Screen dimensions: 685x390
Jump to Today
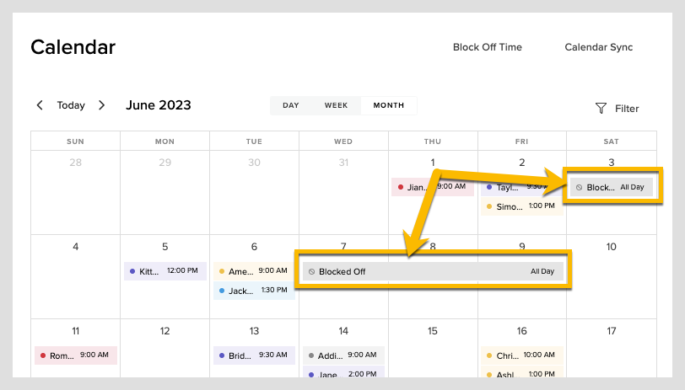pyautogui.click(x=71, y=105)
